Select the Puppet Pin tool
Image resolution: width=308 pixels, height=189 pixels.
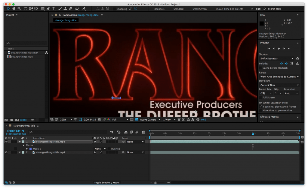coord(84,9)
